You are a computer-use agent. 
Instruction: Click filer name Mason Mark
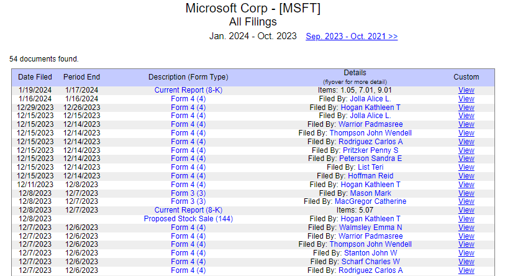pos(371,193)
